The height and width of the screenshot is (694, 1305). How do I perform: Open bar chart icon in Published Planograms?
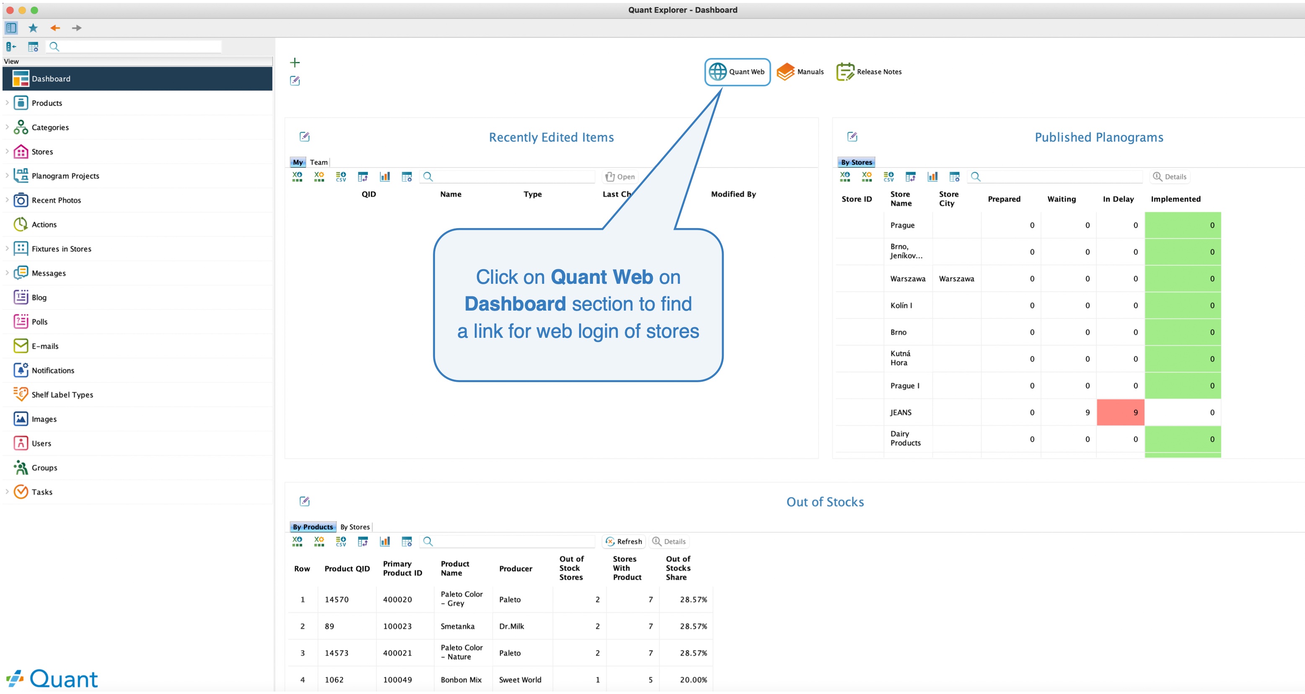pos(932,177)
